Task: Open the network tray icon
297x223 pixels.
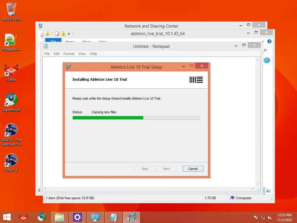Action: pyautogui.click(x=262, y=217)
